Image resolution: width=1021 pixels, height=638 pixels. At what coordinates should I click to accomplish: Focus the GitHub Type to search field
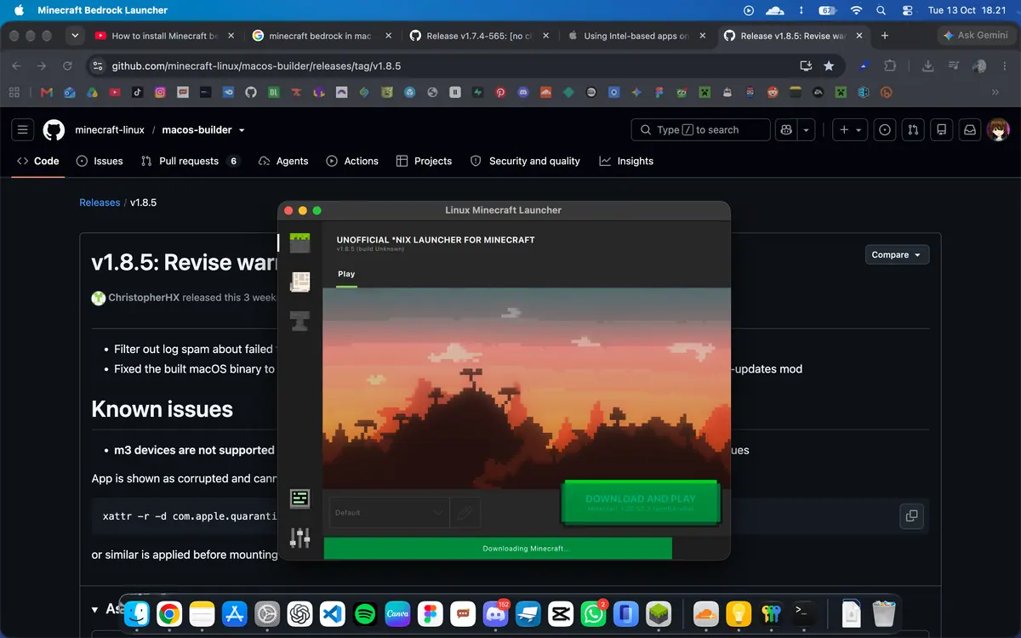click(700, 130)
